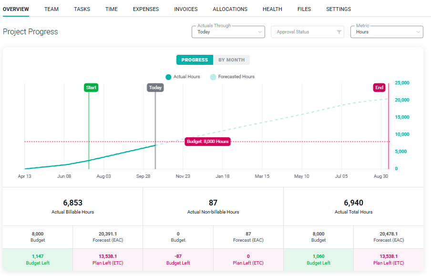Click the Nov 23 axis label

(x=183, y=176)
